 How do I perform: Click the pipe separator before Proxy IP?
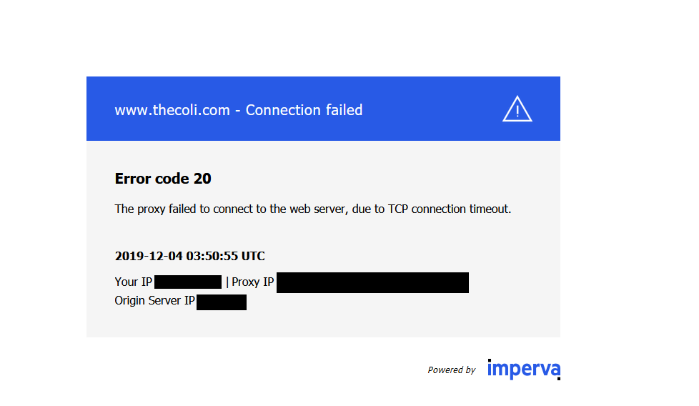coord(227,282)
